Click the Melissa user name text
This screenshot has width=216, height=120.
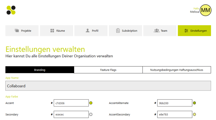pyautogui.click(x=195, y=12)
